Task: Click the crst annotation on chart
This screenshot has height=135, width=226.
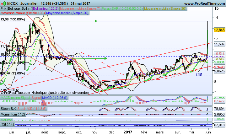Action: coord(199,74)
